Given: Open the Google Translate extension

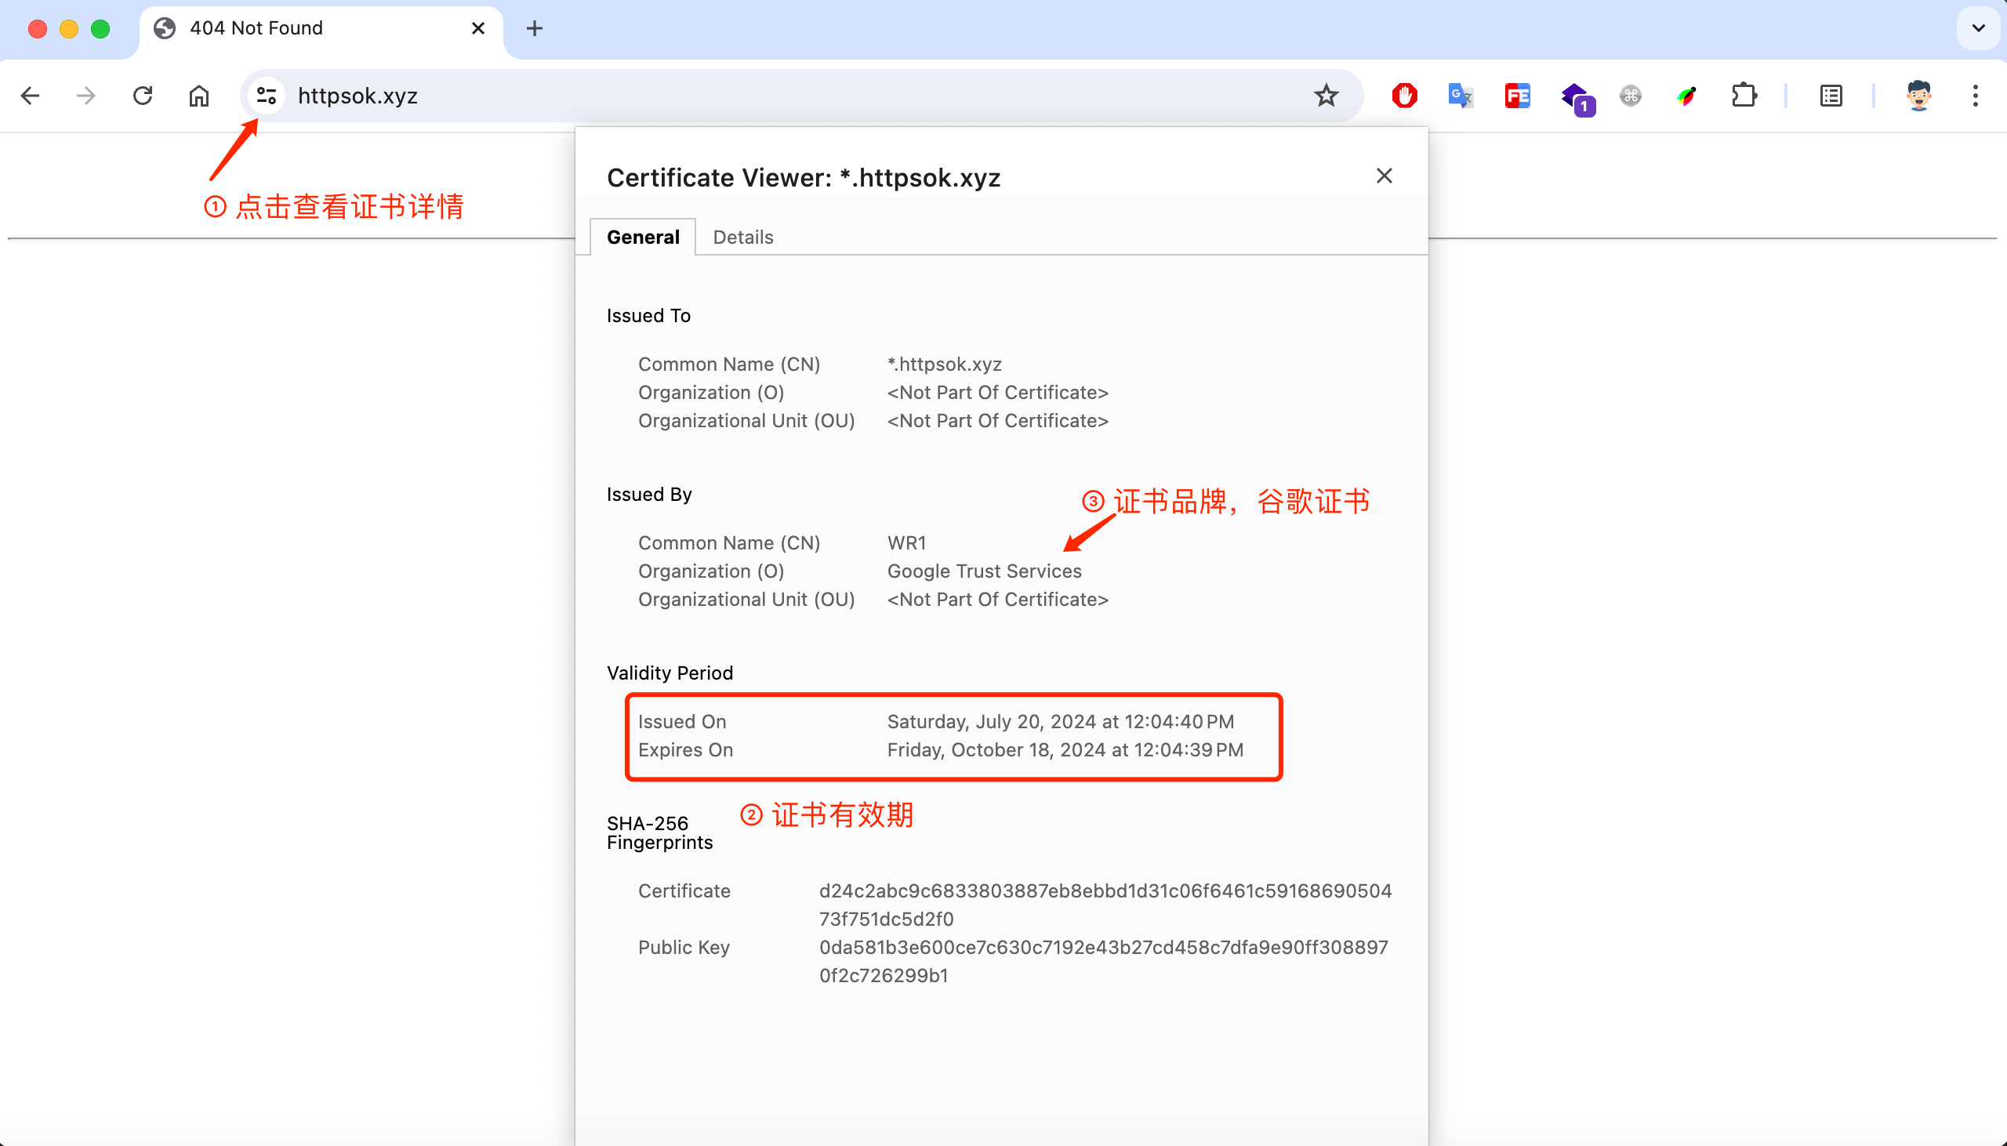Looking at the screenshot, I should point(1460,96).
